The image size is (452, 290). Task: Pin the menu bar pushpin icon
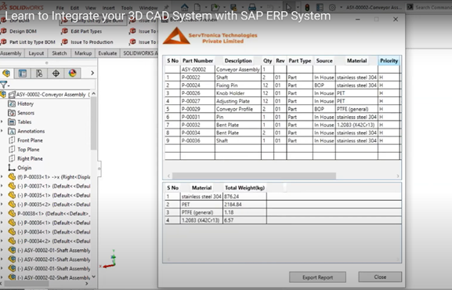[166, 7]
